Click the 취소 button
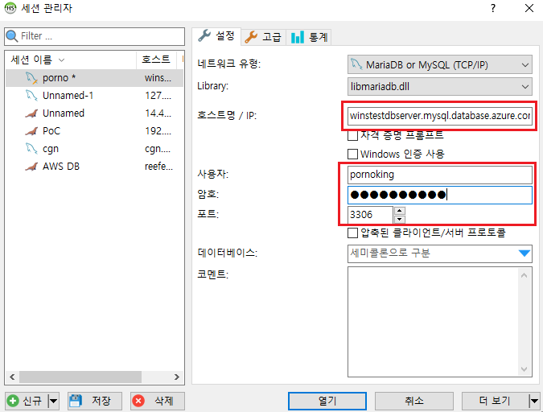This screenshot has width=543, height=412. point(414,401)
